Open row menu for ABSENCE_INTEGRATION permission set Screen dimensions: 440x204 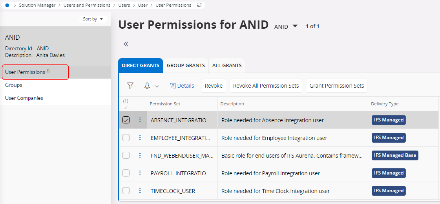[140, 120]
